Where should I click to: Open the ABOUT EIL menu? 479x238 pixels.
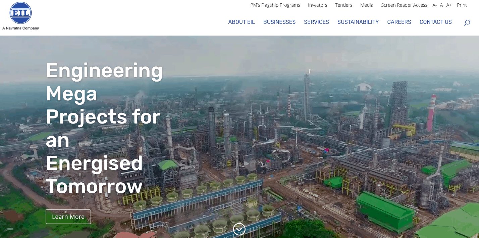pyautogui.click(x=242, y=22)
